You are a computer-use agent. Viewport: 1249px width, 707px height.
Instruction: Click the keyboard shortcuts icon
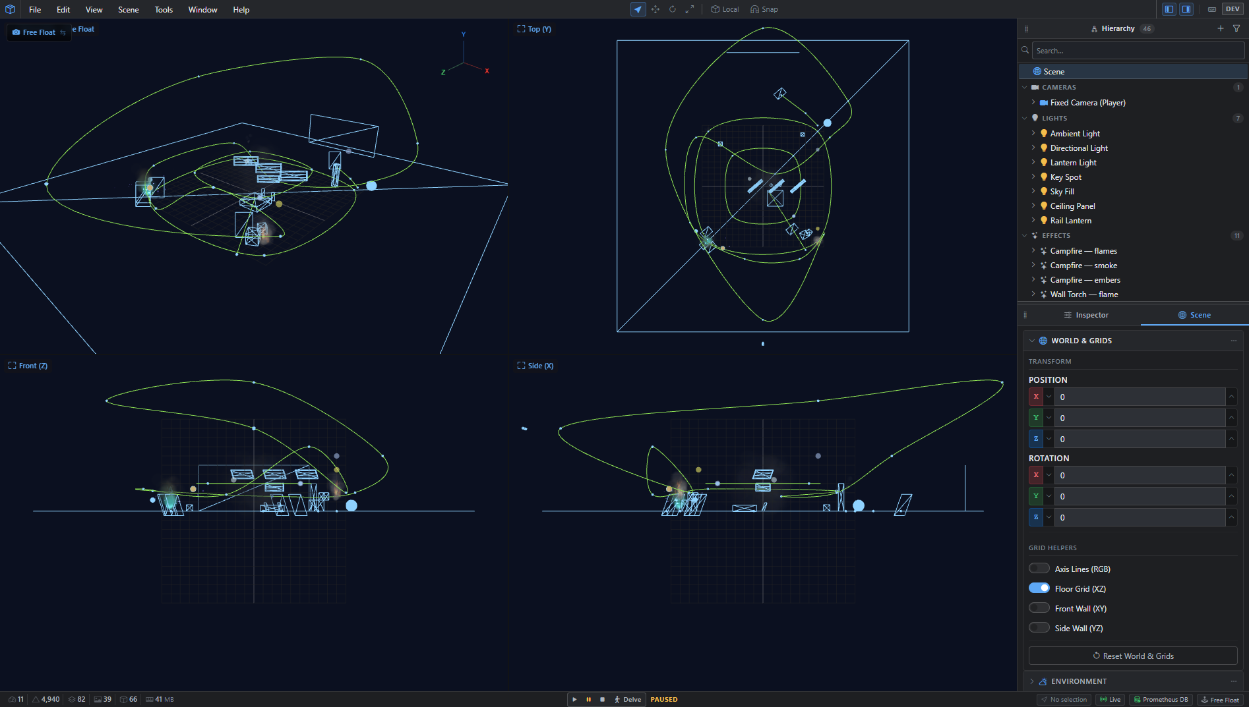[x=1212, y=9]
